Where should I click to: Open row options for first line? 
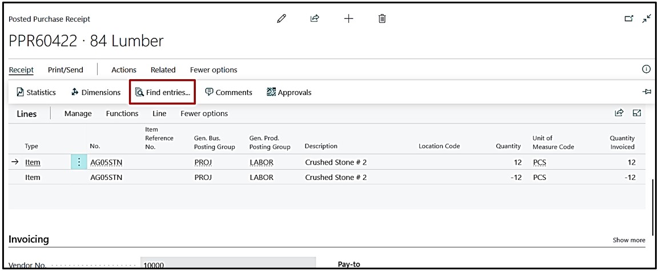[79, 162]
